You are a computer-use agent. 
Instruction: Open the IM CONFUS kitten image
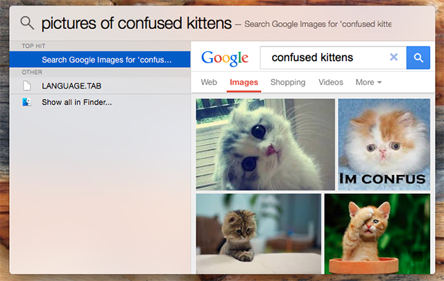click(384, 145)
